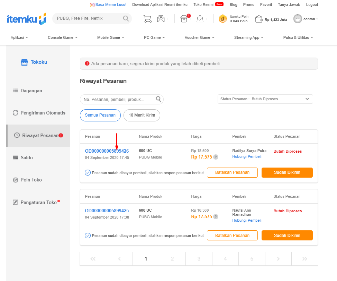Click the envelope messages icon
This screenshot has height=281, width=337.
161,19
